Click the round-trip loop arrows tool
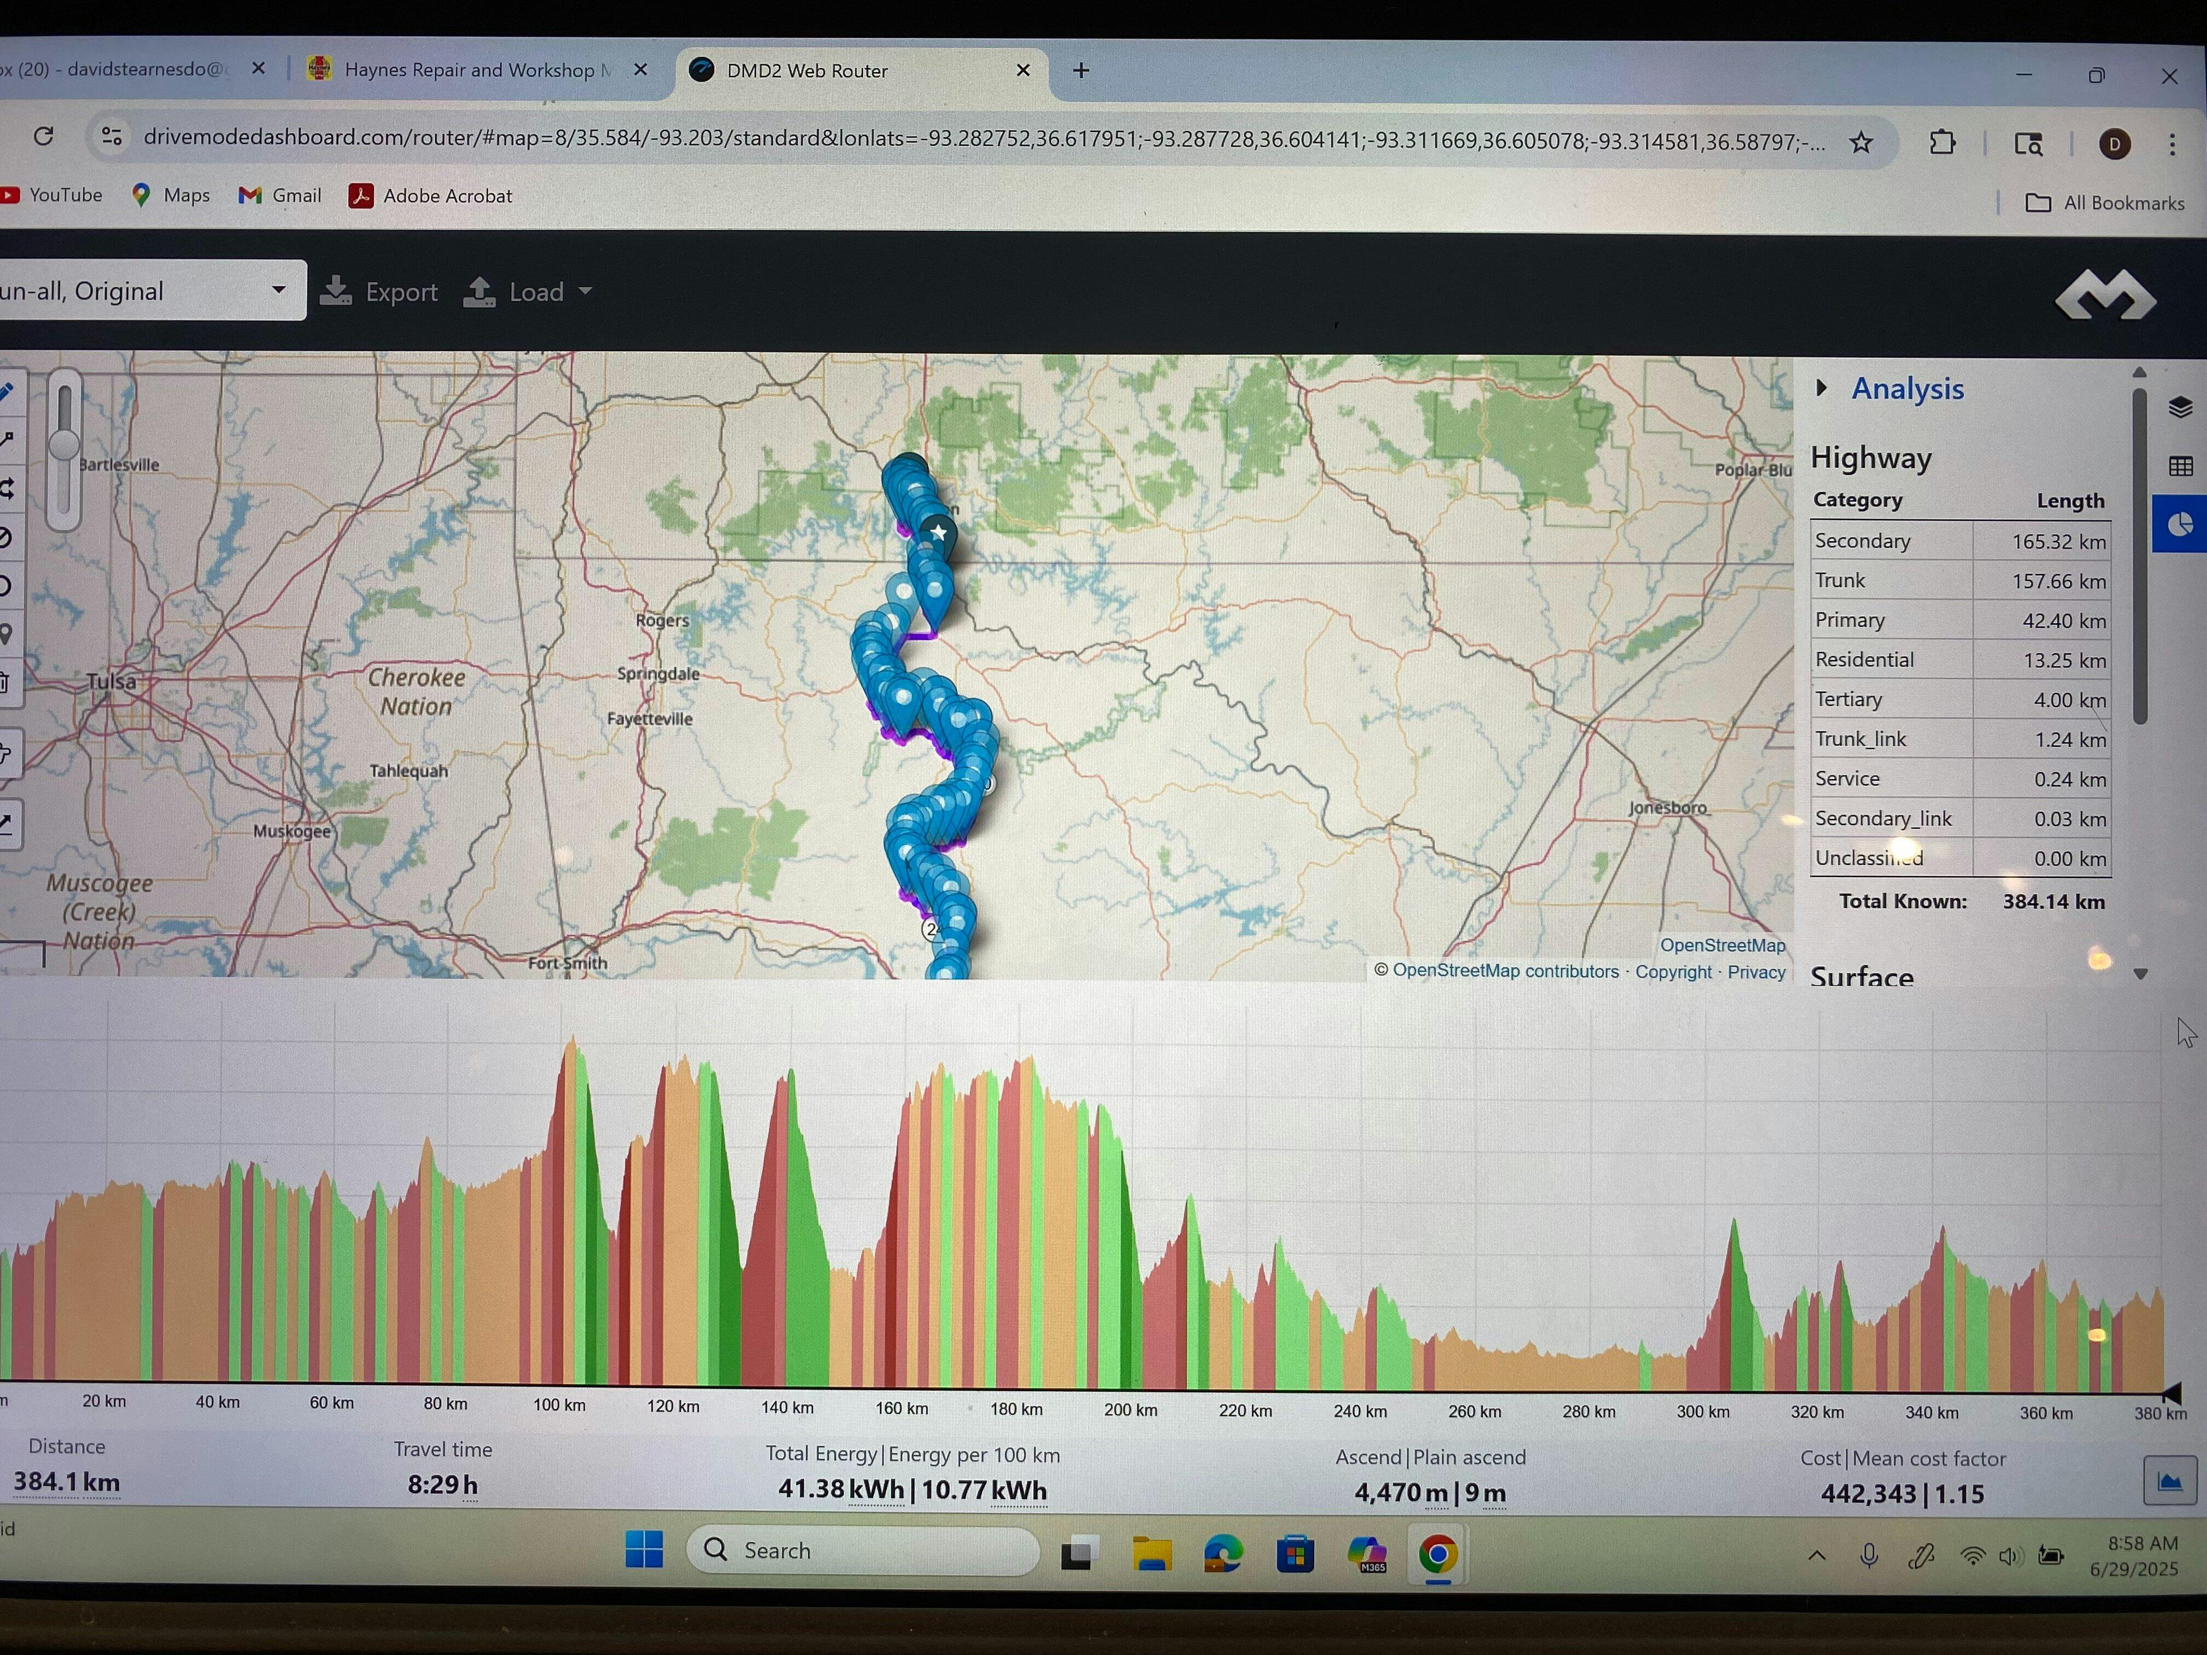This screenshot has height=1655, width=2207. pyautogui.click(x=7, y=488)
